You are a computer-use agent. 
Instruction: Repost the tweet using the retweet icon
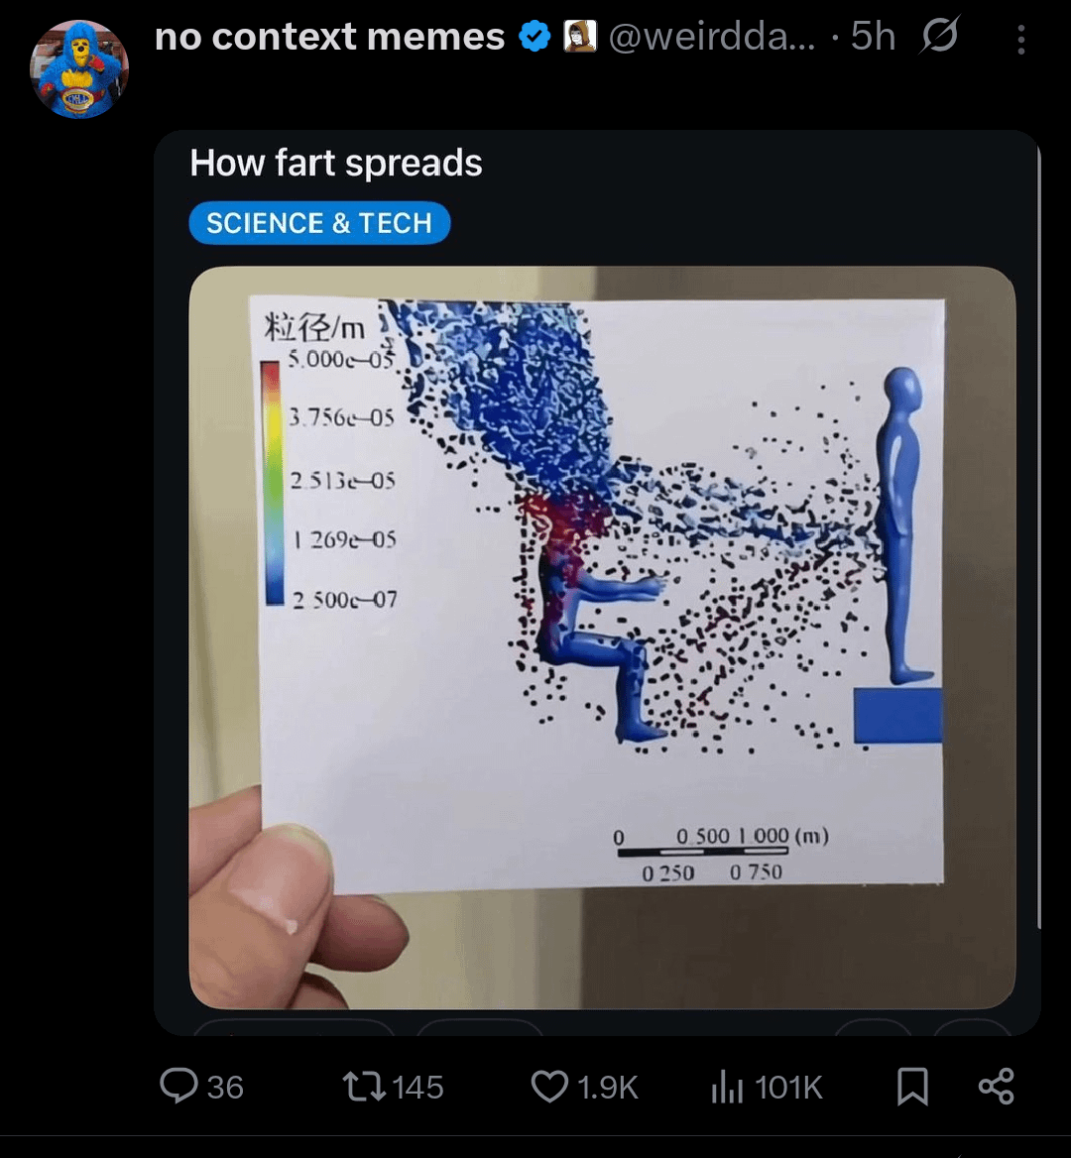tap(364, 1087)
